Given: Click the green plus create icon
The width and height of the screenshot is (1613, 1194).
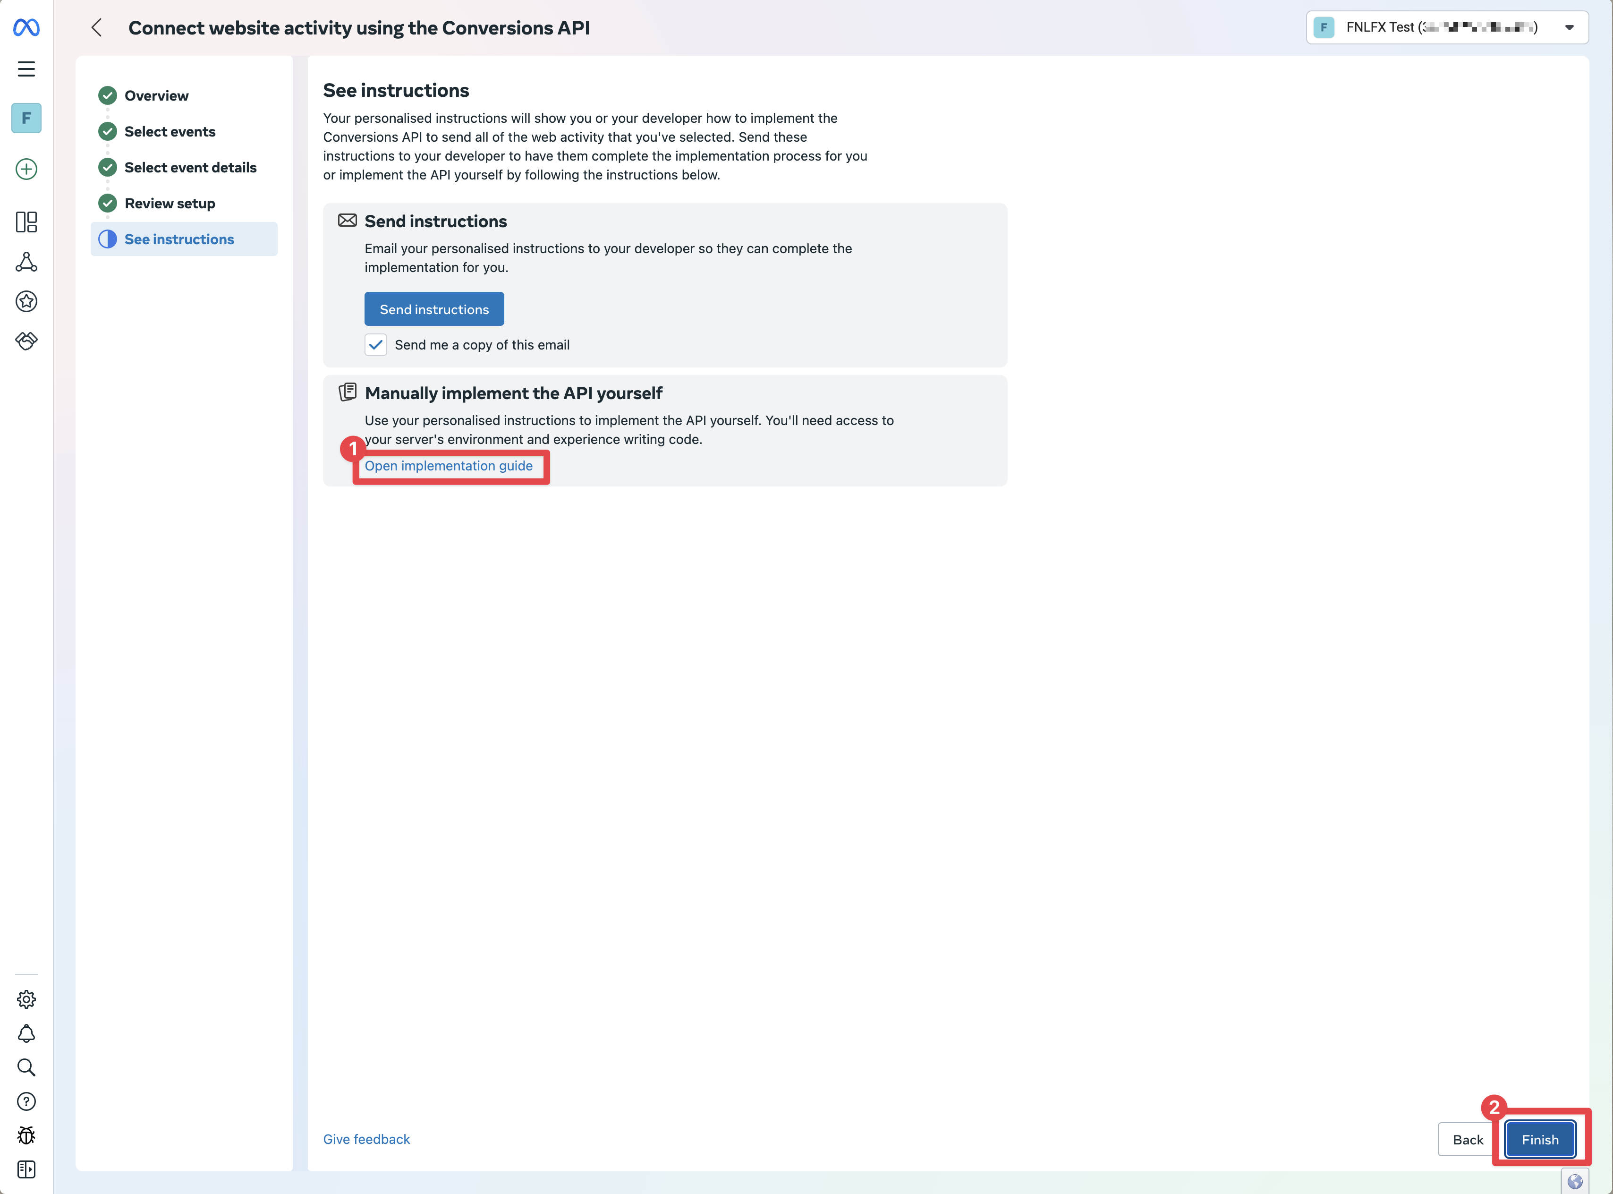Looking at the screenshot, I should (27, 169).
